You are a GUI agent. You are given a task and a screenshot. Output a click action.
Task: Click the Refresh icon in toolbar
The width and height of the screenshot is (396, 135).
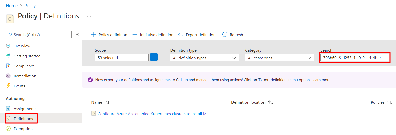(x=225, y=35)
